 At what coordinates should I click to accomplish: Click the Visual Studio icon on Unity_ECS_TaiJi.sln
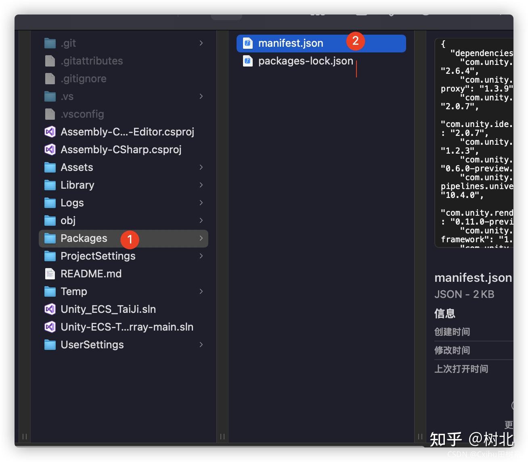pos(50,309)
